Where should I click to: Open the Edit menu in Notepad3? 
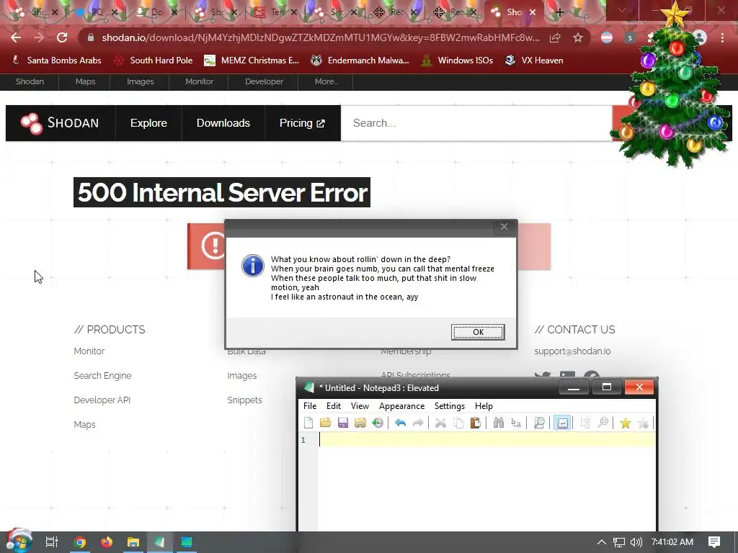tap(333, 406)
